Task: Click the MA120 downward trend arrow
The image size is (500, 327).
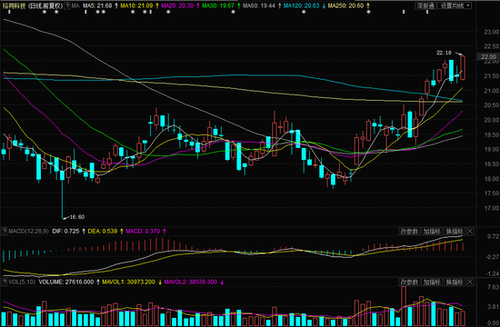Action: coord(324,5)
